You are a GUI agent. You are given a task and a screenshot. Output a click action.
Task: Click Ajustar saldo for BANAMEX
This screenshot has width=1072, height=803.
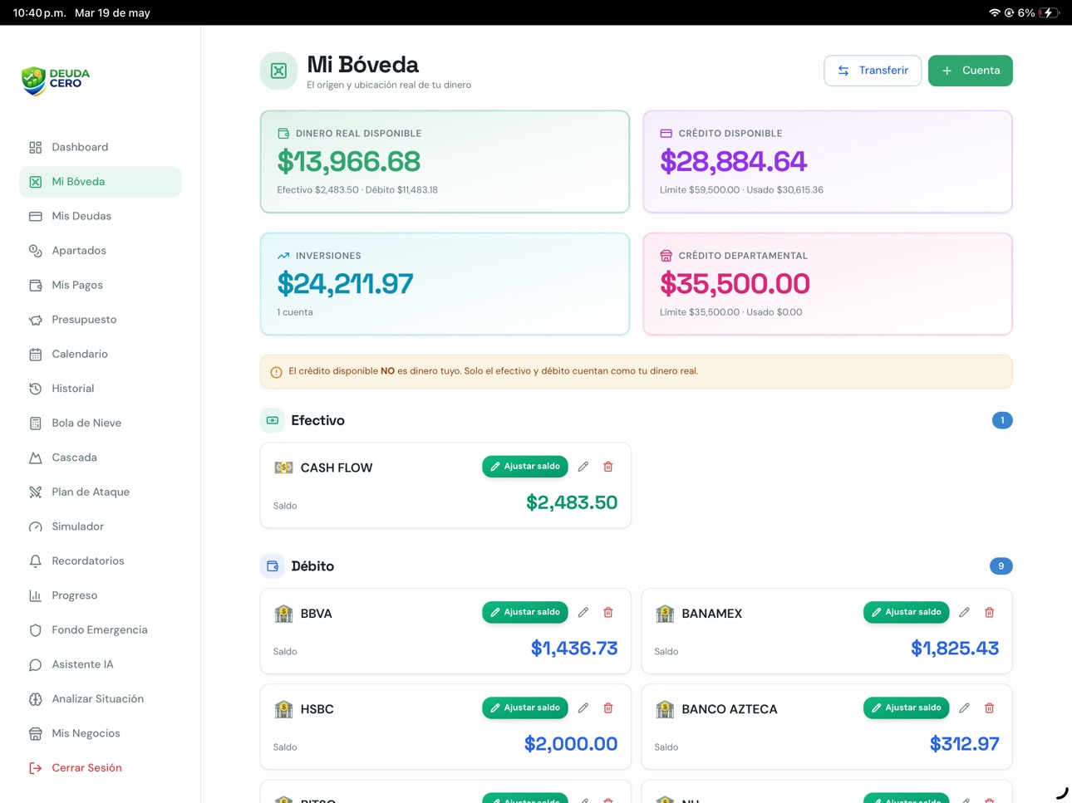(906, 612)
